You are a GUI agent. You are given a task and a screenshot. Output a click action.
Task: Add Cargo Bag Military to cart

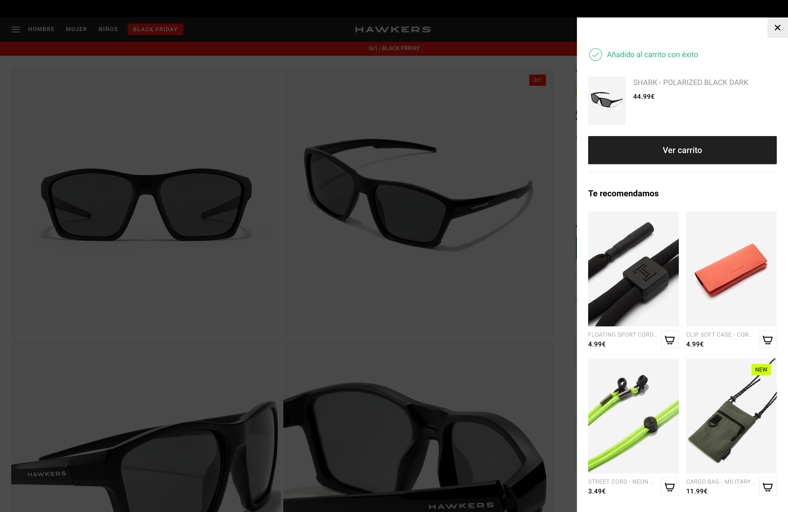click(767, 486)
